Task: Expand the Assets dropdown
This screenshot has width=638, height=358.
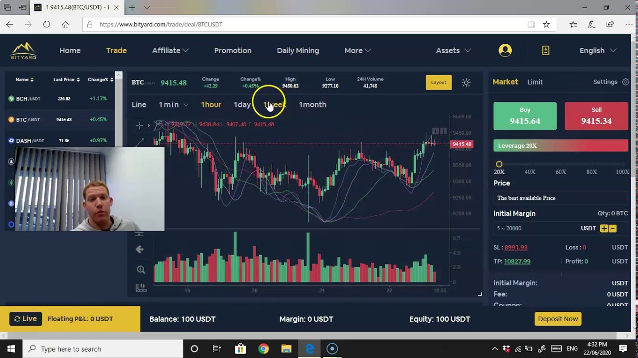Action: pyautogui.click(x=453, y=50)
